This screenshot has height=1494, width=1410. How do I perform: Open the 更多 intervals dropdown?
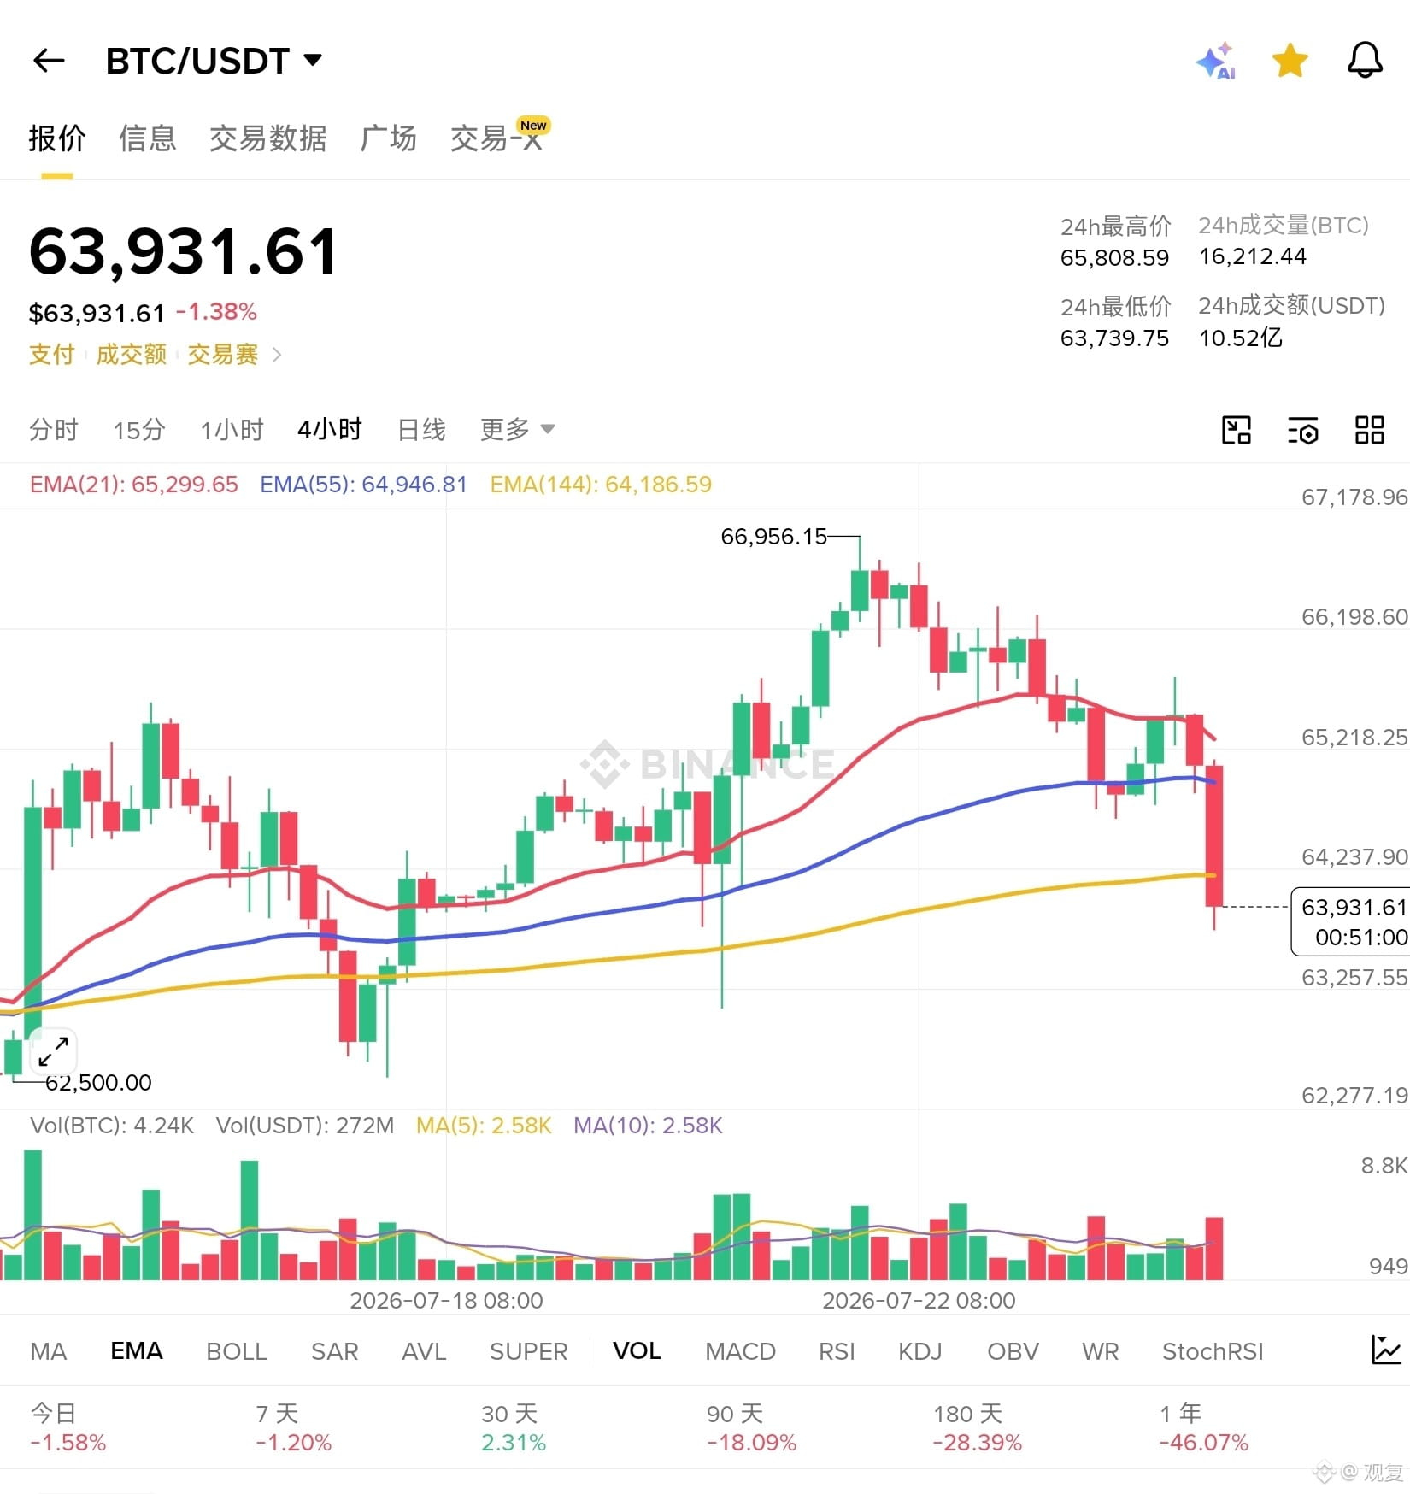(518, 429)
